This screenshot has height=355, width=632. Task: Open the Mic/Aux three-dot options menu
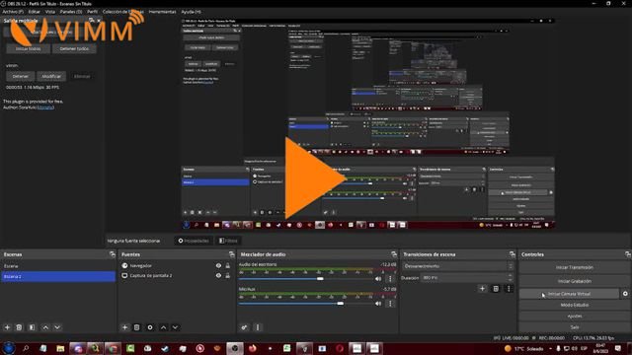point(390,304)
